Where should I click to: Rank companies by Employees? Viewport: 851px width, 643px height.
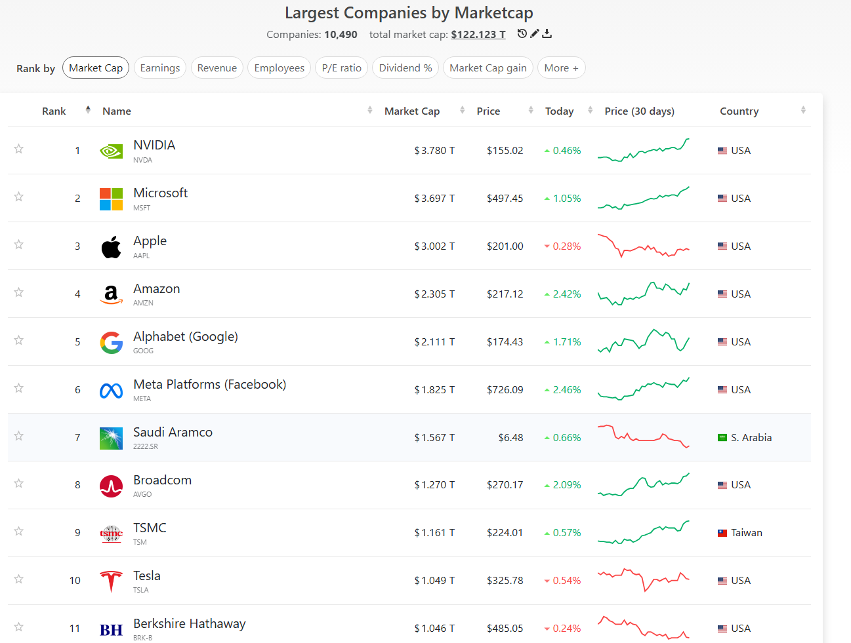(280, 68)
